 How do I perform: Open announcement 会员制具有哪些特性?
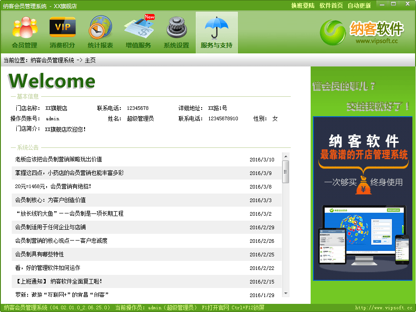(39, 254)
